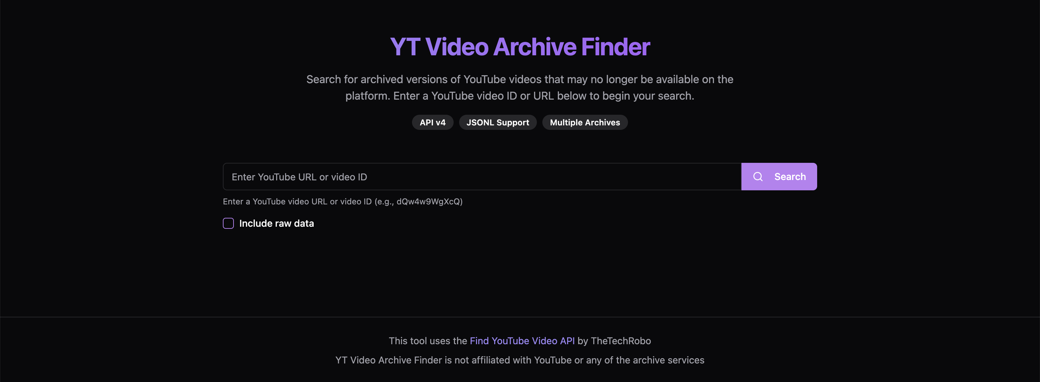Click the API v4 badge
The height and width of the screenshot is (382, 1040).
432,122
